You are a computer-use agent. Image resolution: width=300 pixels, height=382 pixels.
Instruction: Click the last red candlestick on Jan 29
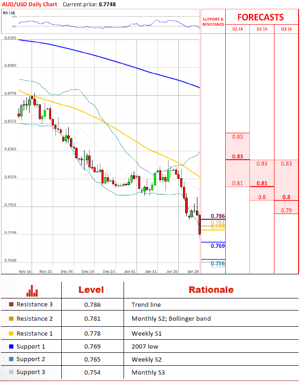point(200,224)
